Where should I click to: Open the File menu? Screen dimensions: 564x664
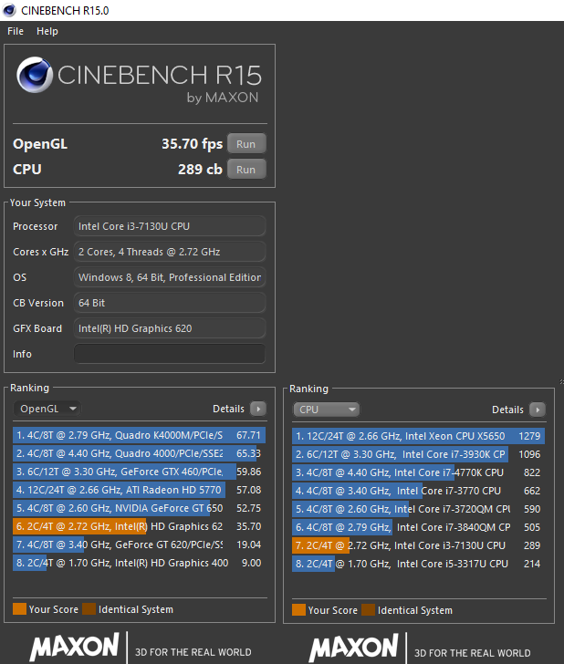tap(16, 31)
